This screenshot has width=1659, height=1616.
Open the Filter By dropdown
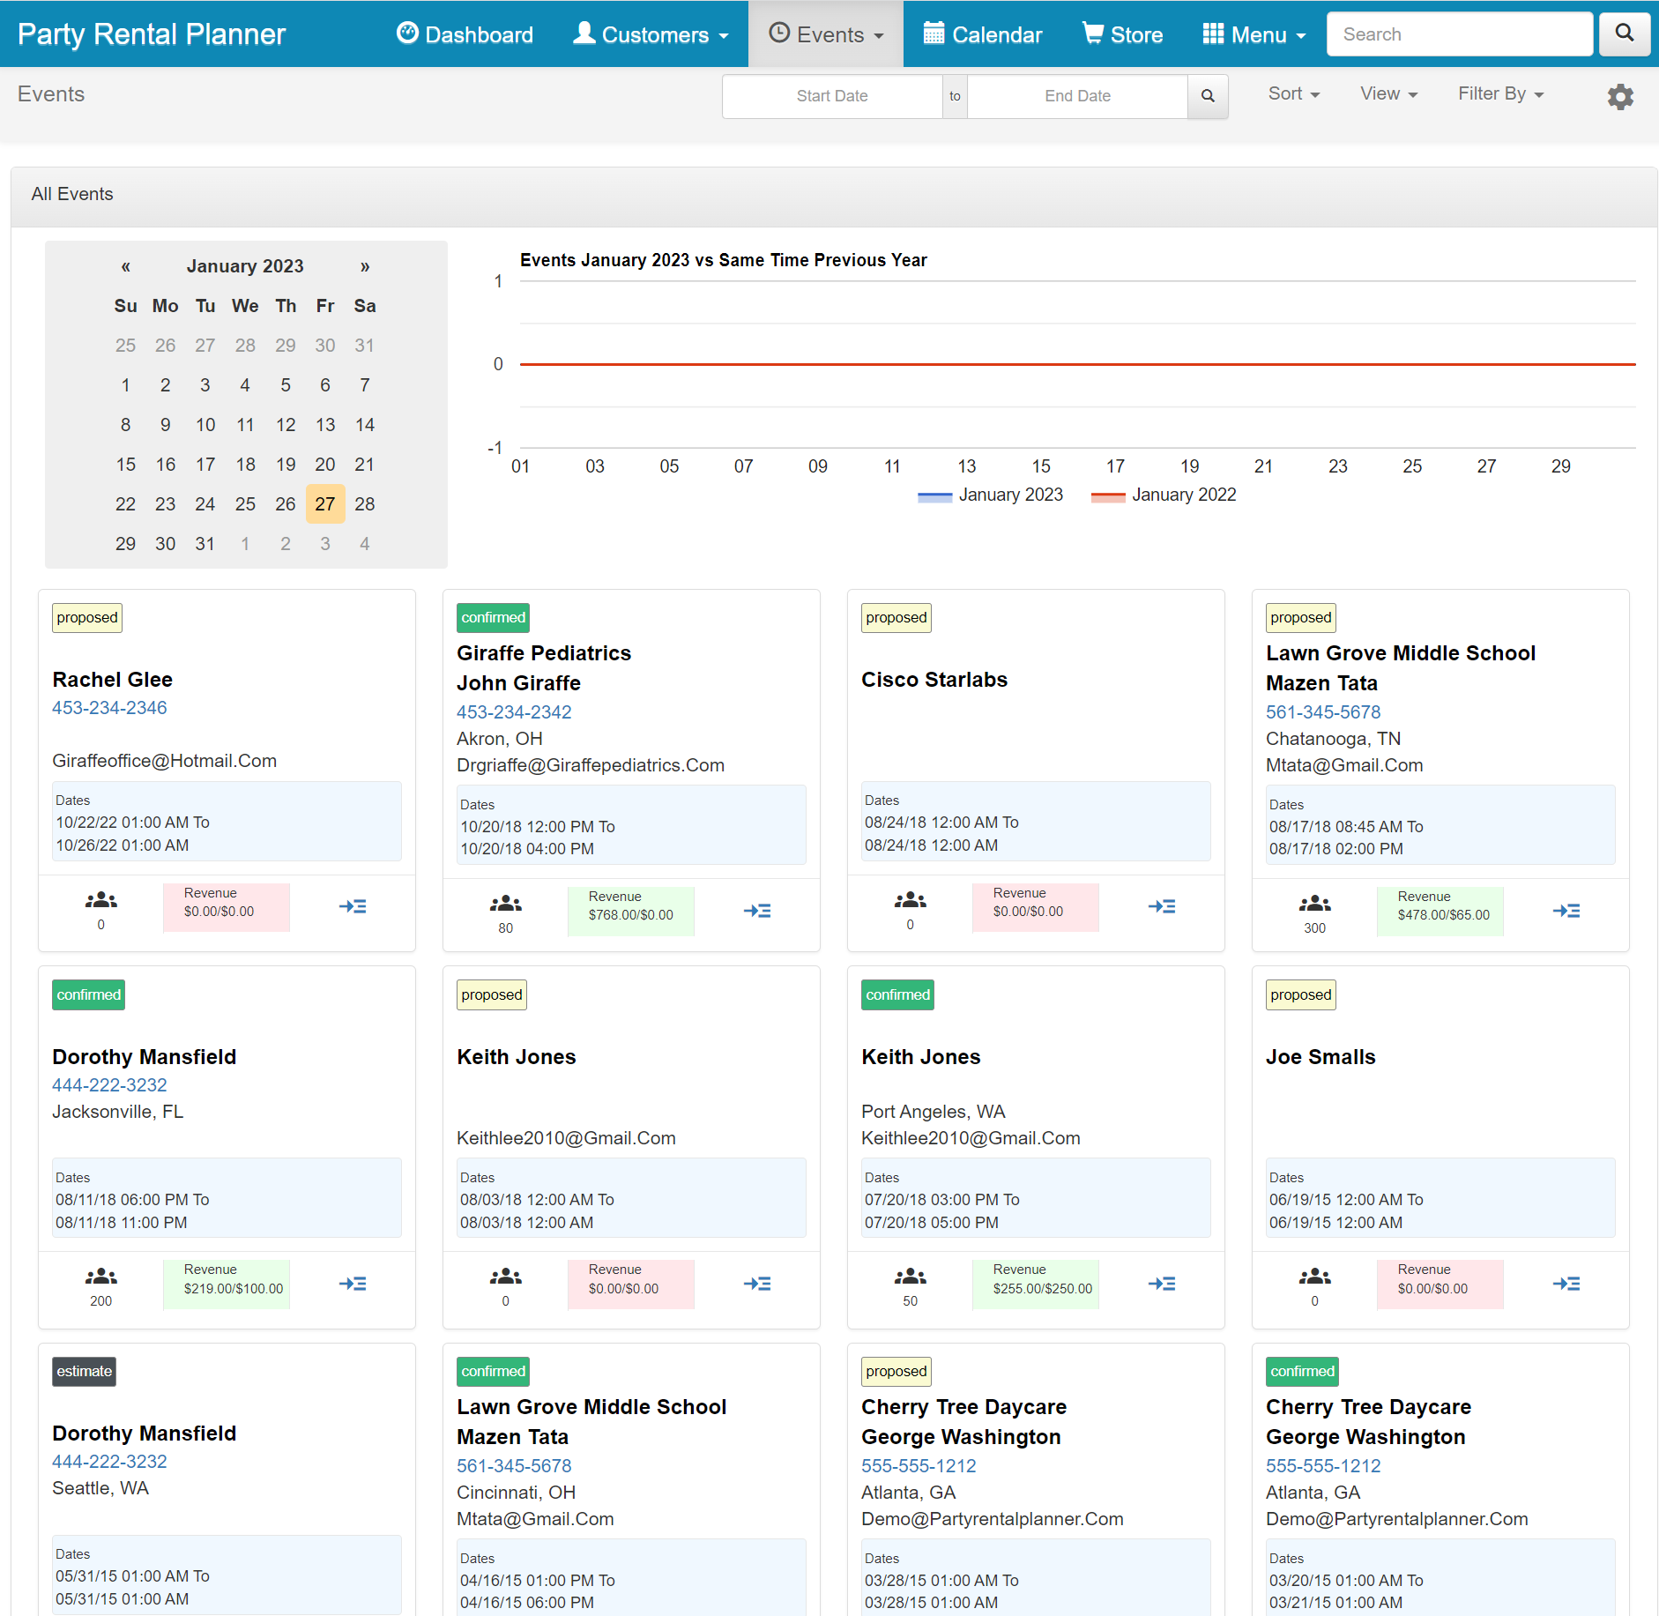pos(1500,93)
